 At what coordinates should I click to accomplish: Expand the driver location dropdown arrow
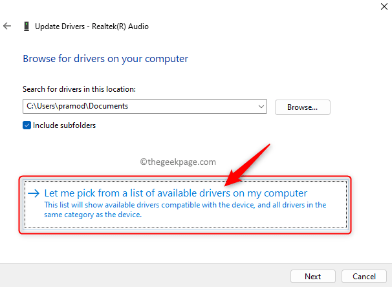[261, 107]
